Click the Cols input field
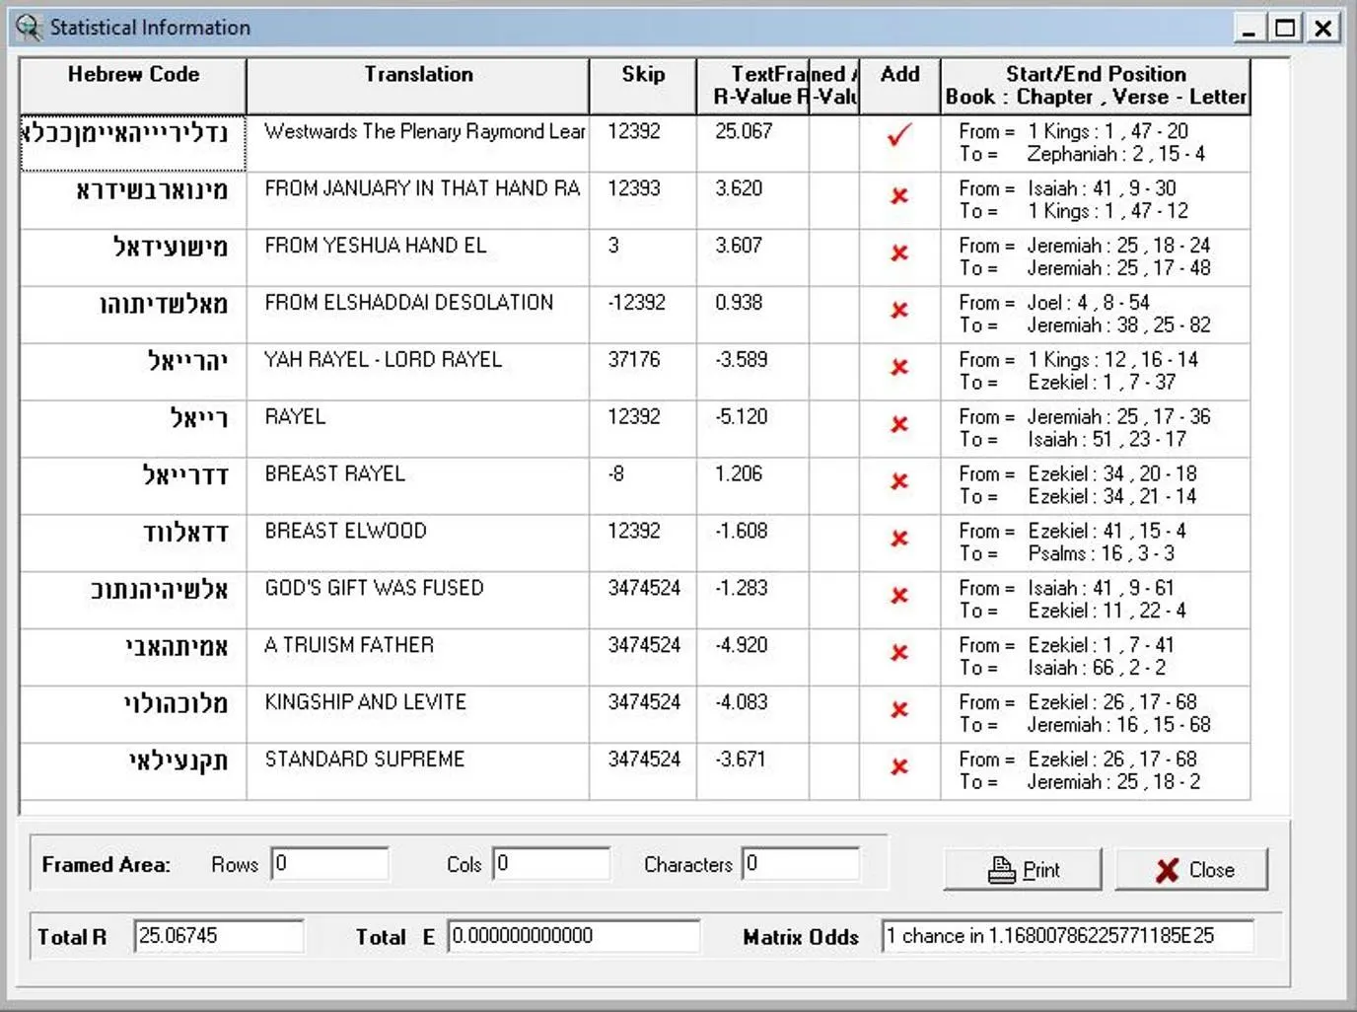1357x1012 pixels. pos(551,864)
